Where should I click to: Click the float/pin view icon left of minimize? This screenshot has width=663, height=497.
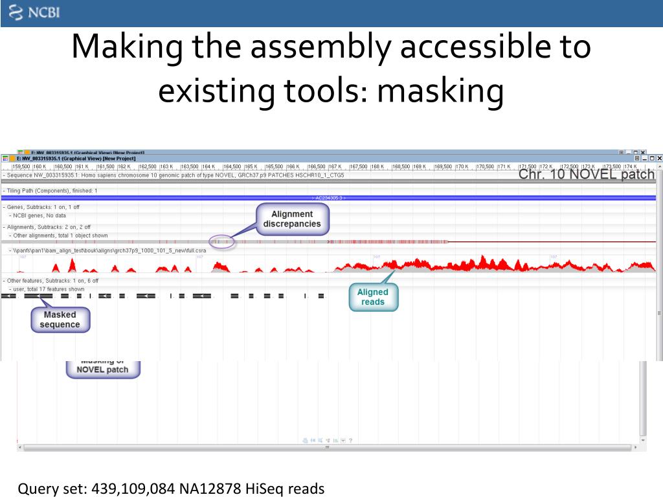[x=637, y=159]
